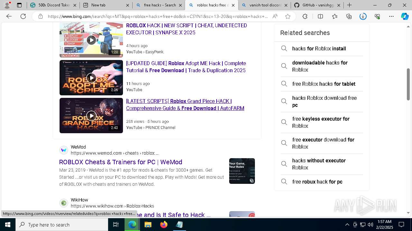Go back using the browser back arrow
Image resolution: width=412 pixels, height=231 pixels.
tap(9, 16)
